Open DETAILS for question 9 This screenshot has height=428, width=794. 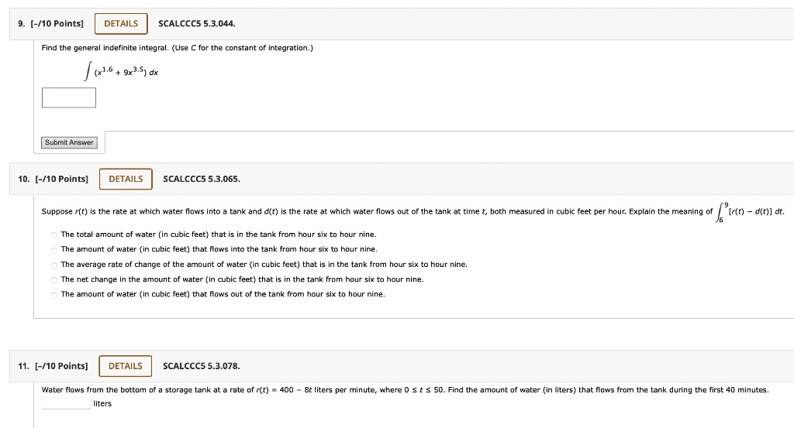[x=121, y=24]
